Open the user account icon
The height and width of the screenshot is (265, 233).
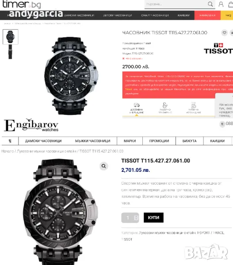(221, 4)
